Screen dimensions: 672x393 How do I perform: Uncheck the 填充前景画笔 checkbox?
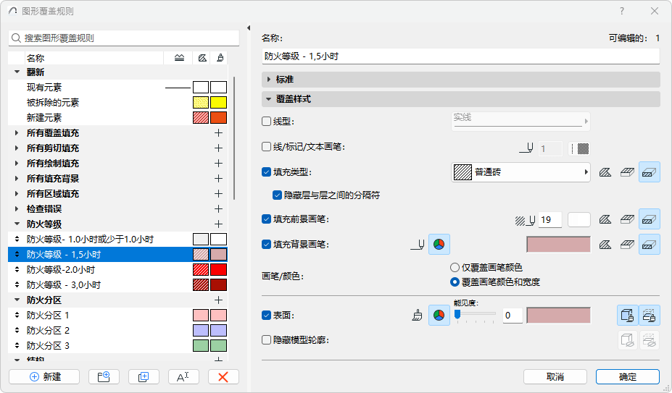coord(266,219)
